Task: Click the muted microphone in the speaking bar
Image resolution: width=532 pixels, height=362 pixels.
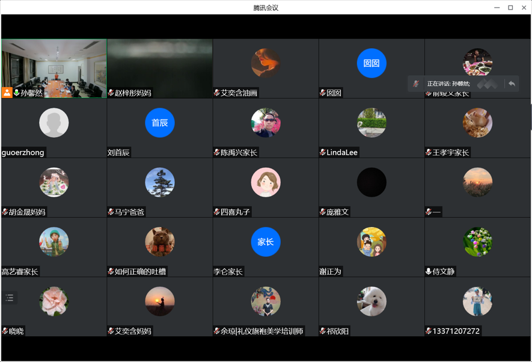Action: (416, 84)
